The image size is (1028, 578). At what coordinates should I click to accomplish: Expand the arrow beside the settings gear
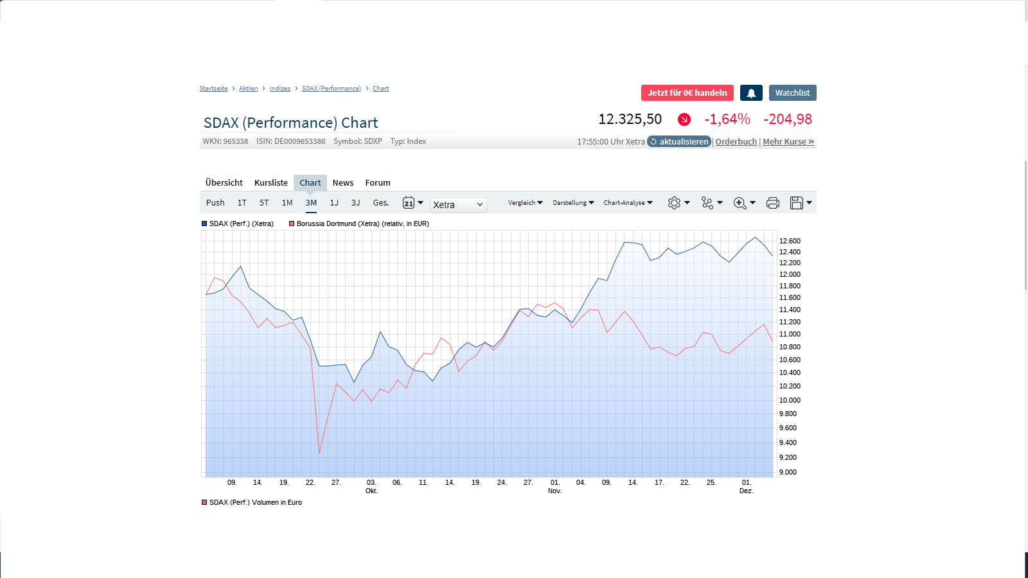point(687,203)
